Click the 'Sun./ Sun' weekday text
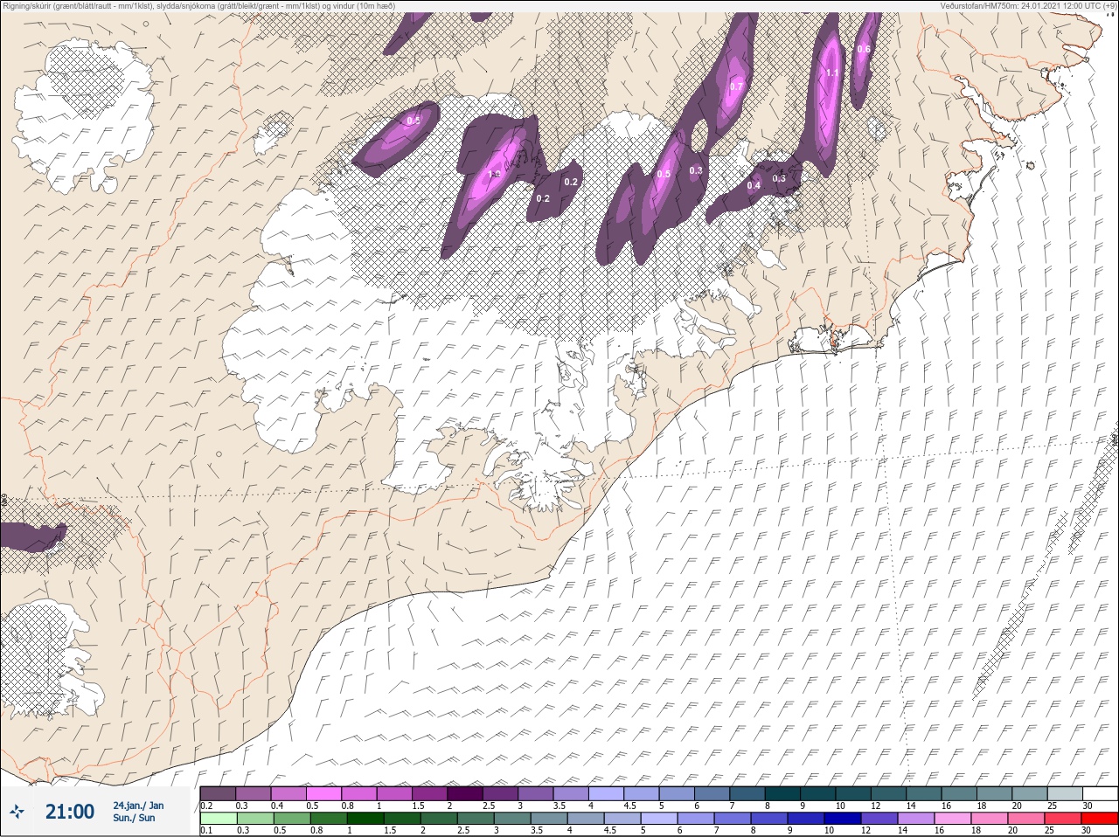This screenshot has height=837, width=1119. point(134,818)
